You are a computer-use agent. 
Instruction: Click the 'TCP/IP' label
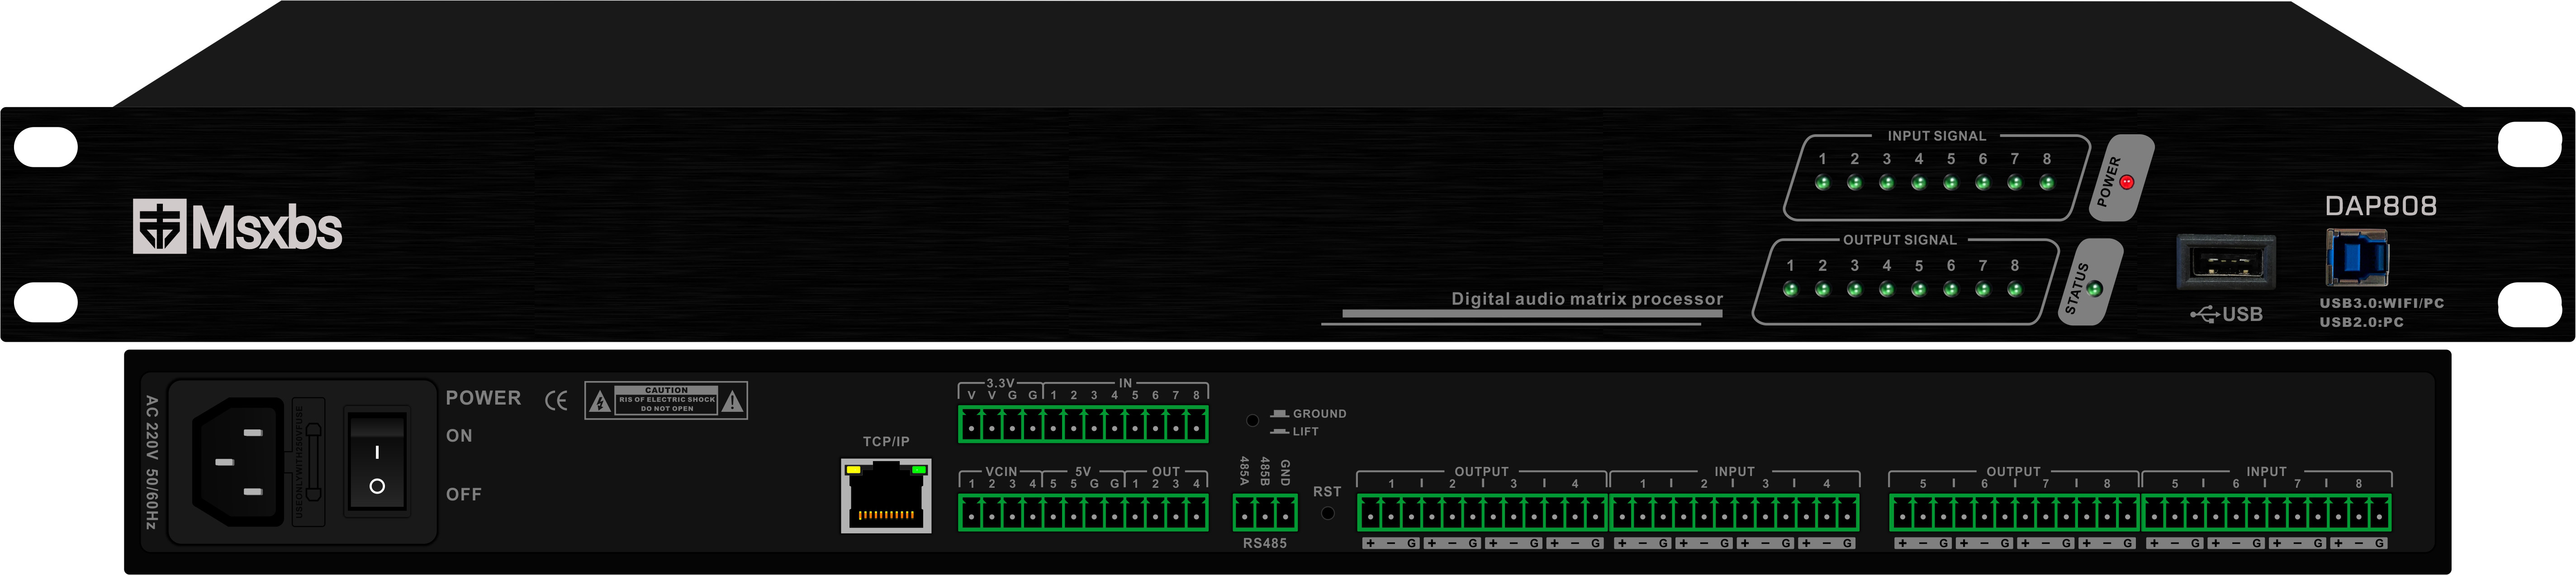click(886, 441)
